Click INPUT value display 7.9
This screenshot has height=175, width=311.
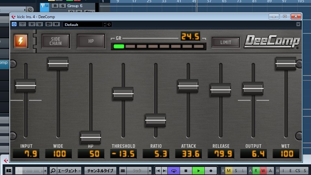pyautogui.click(x=26, y=154)
